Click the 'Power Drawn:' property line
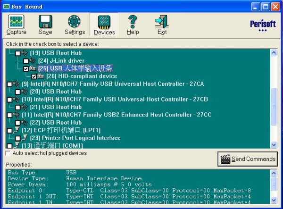Image resolution: width=283 pixels, height=209 pixels. tap(80, 184)
